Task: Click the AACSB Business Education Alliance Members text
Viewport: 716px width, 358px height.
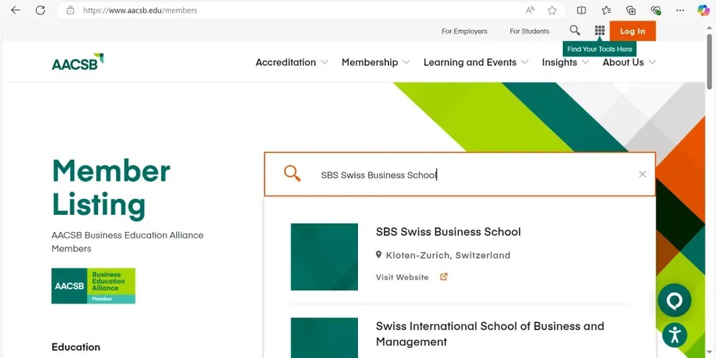Action: coord(127,241)
